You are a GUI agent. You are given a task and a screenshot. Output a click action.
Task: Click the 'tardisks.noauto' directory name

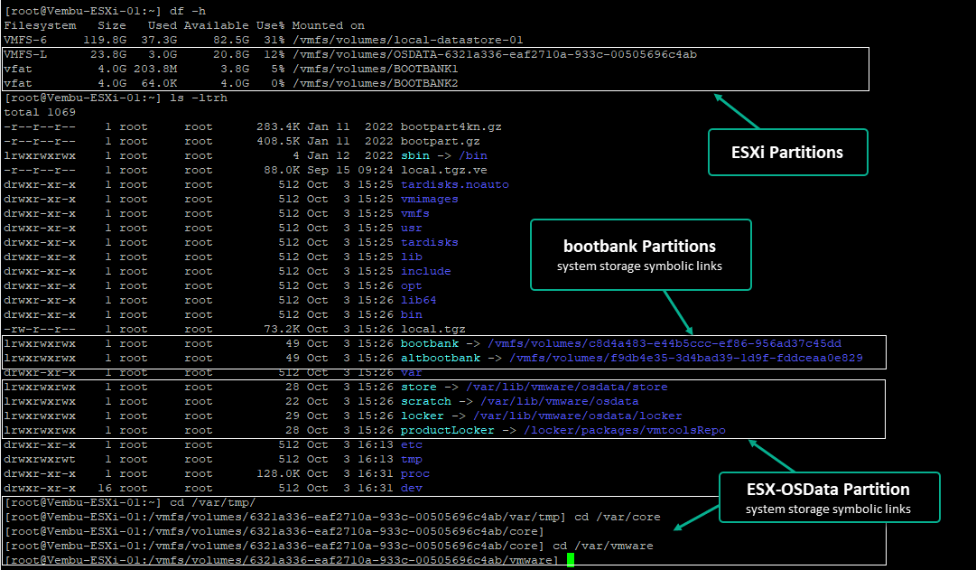(x=455, y=184)
